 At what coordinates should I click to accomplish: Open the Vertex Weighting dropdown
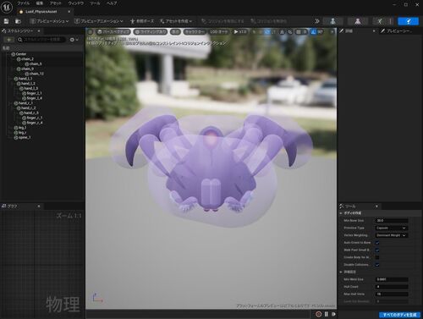[x=392, y=235]
